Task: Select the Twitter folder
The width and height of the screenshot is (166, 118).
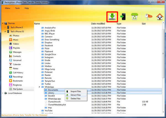Action: click(x=48, y=84)
